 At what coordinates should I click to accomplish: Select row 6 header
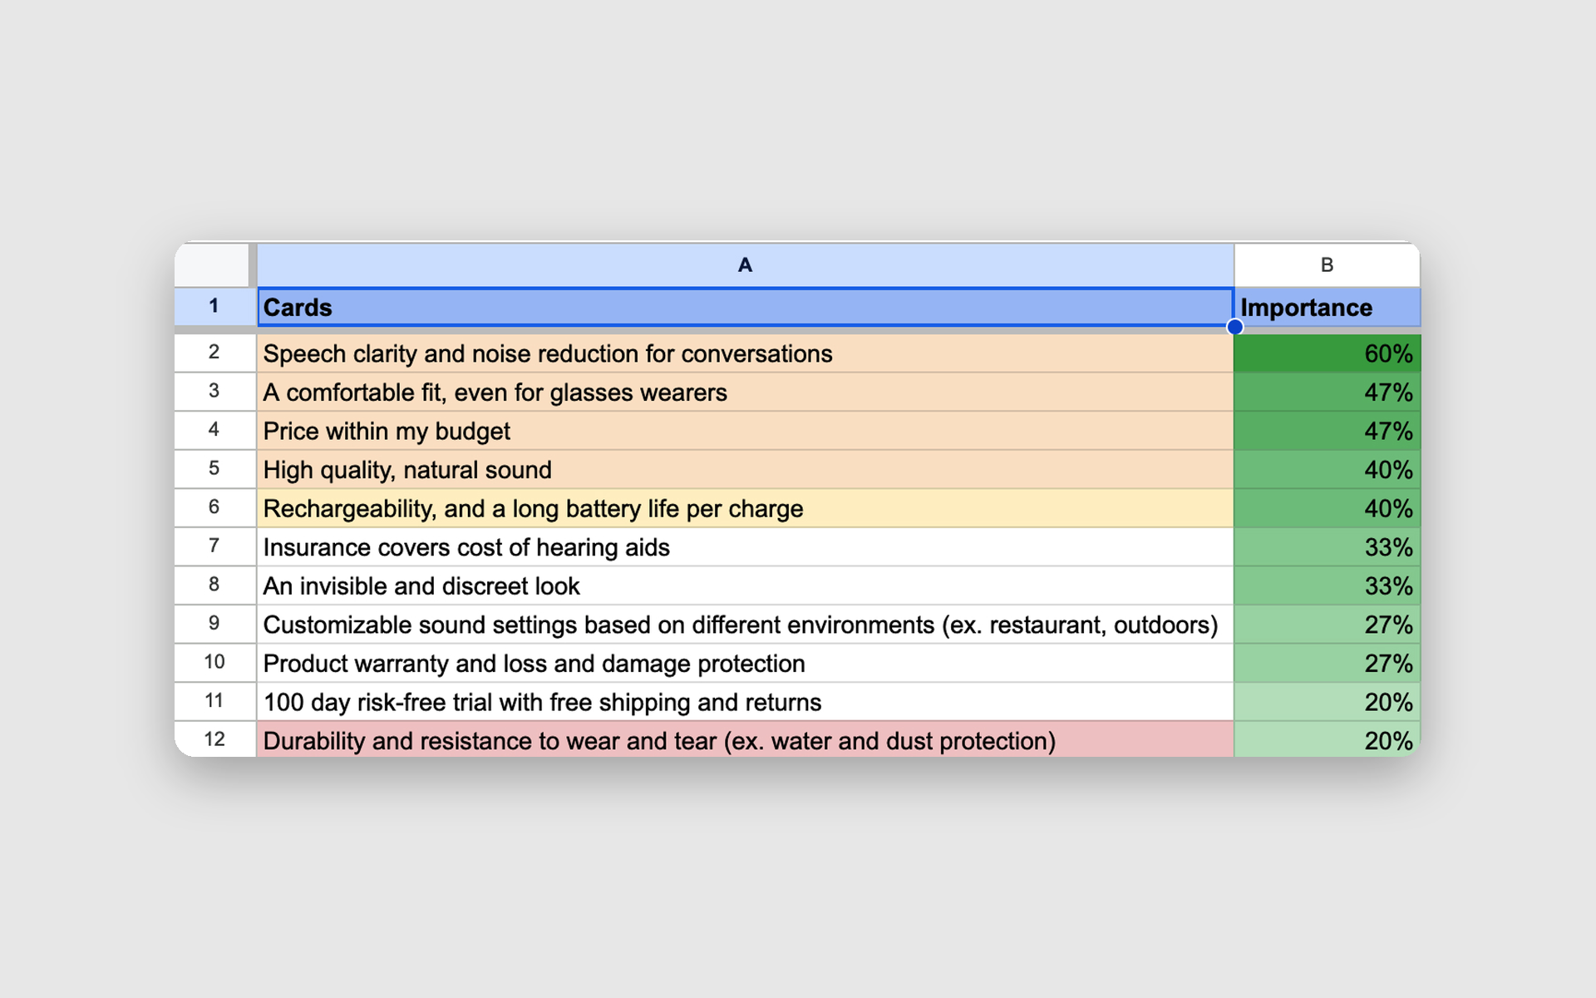pyautogui.click(x=214, y=508)
